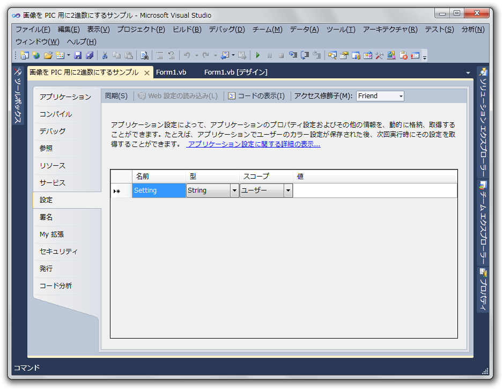Screen dimensions: 503x389
Task: Click the Toolbox hammer and wrench icon
Action: (380, 55)
